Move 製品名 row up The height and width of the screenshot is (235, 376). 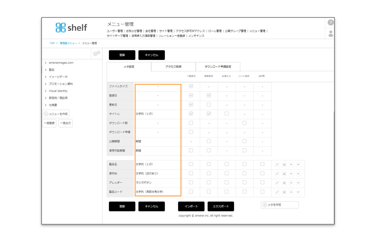291,164
